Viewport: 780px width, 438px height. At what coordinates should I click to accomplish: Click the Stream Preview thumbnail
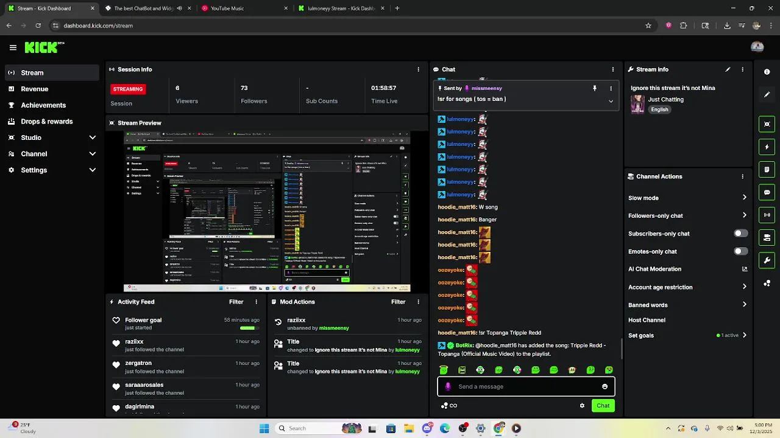point(267,212)
